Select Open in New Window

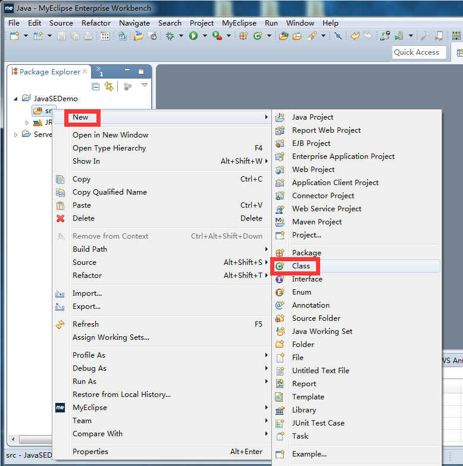tap(162, 135)
